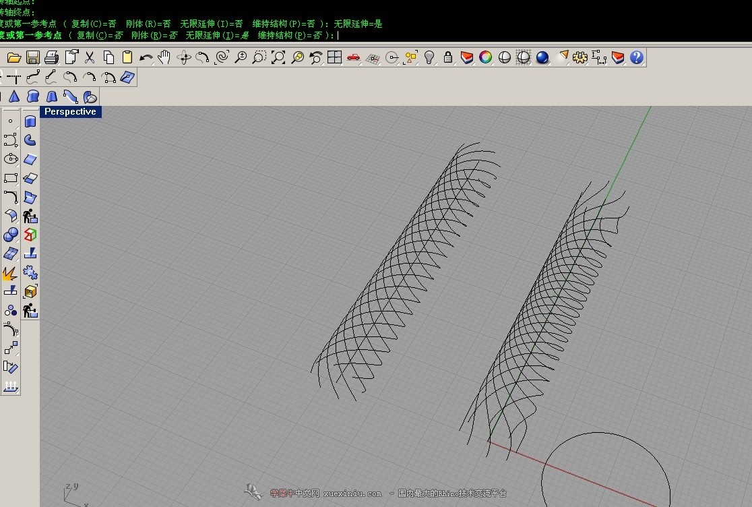This screenshot has width=752, height=507.
Task: Choose the Rectangle tool in sidebar
Action: click(x=11, y=178)
